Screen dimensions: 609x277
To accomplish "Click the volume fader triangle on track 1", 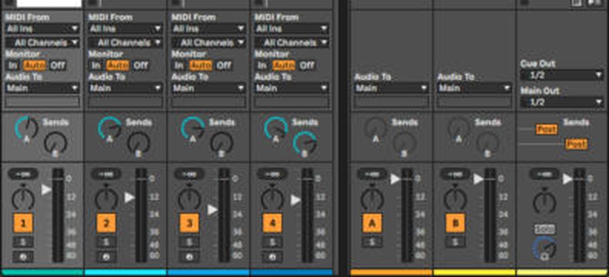I will coord(46,189).
